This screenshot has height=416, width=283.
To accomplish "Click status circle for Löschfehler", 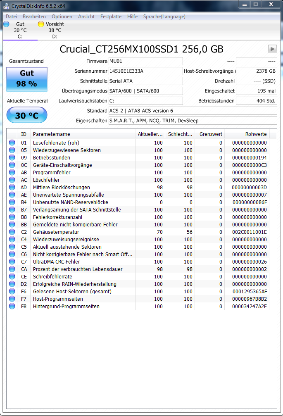I will pos(12,180).
